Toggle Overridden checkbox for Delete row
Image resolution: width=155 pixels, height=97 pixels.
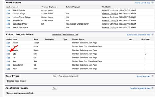click(x=145, y=50)
